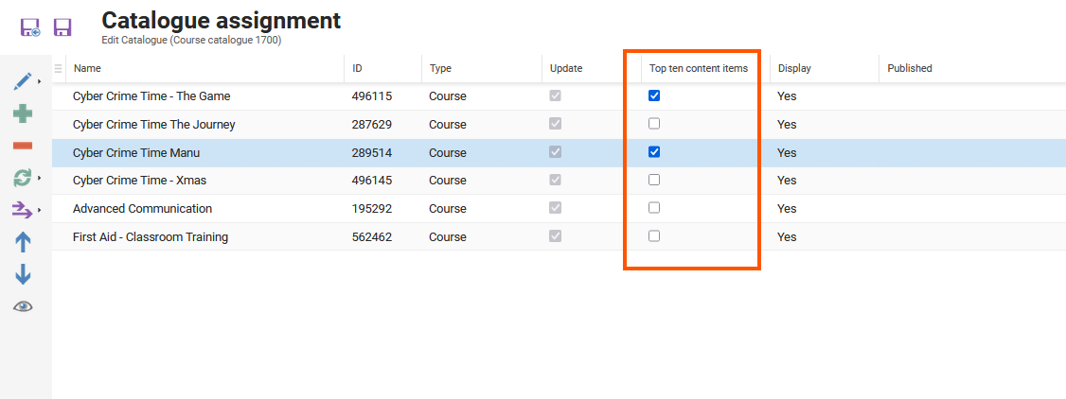Screen dimensions: 1066x399
Task: Click the Published column header
Action: coord(909,68)
